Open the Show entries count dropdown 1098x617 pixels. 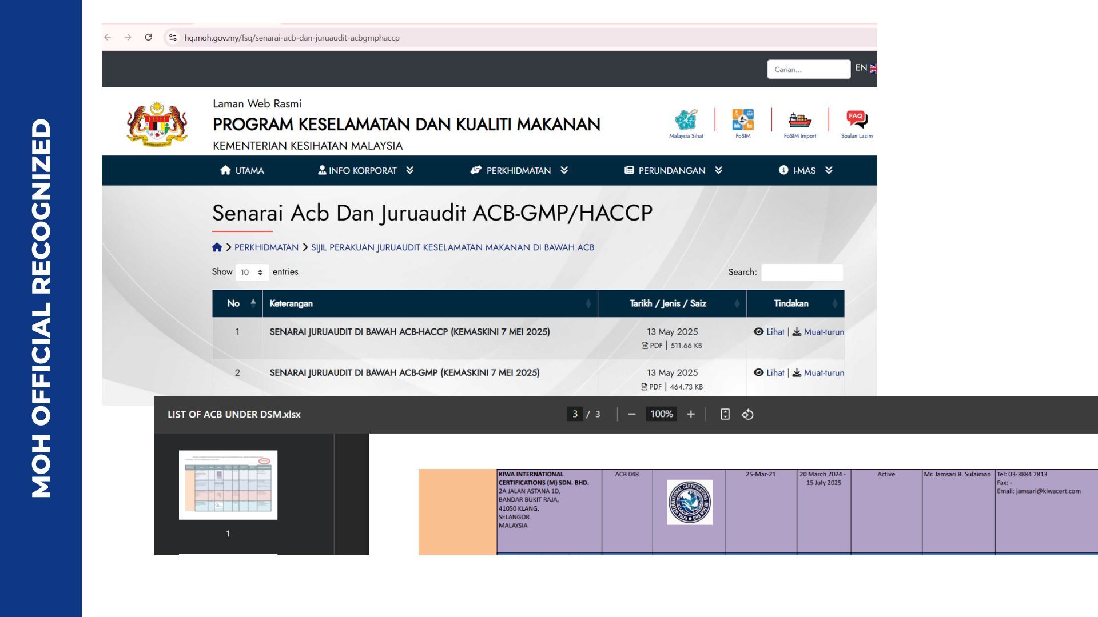[x=252, y=272]
